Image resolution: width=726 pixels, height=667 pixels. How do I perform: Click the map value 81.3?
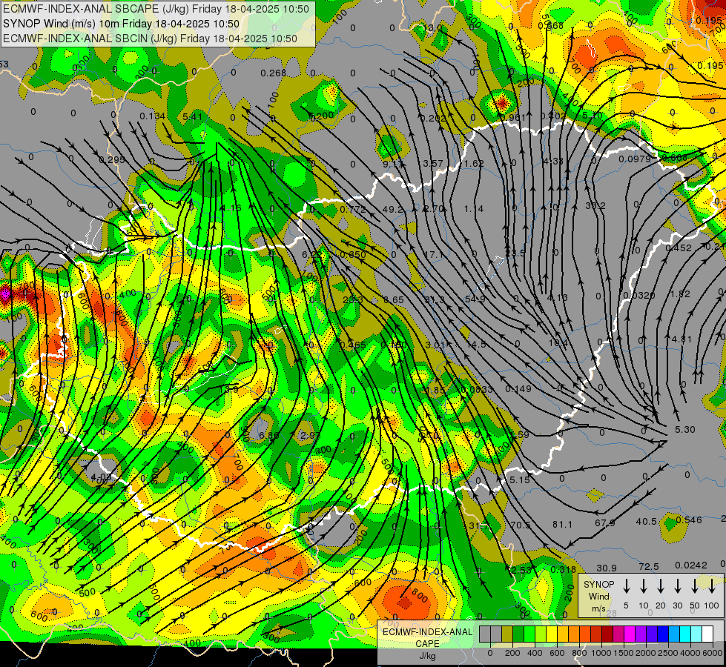coord(435,300)
